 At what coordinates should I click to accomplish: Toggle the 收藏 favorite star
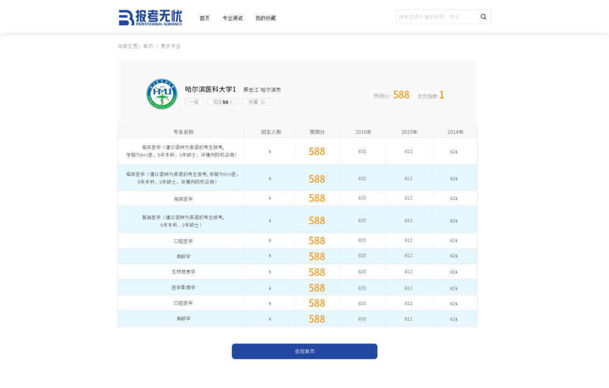pyautogui.click(x=258, y=102)
